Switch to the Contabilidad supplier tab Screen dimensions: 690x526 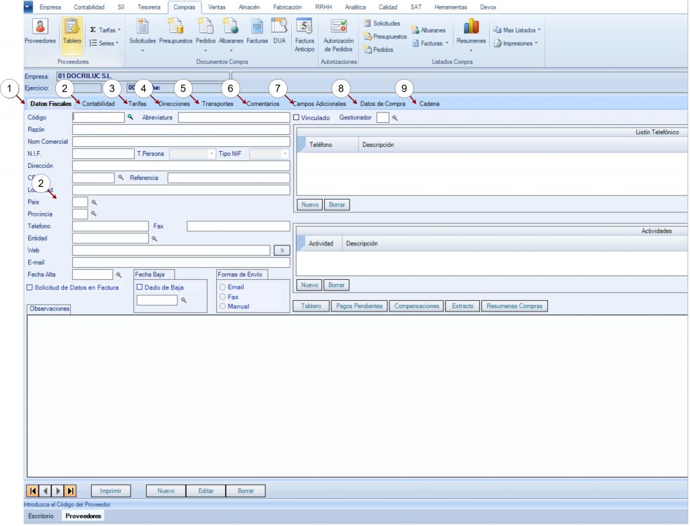point(98,104)
